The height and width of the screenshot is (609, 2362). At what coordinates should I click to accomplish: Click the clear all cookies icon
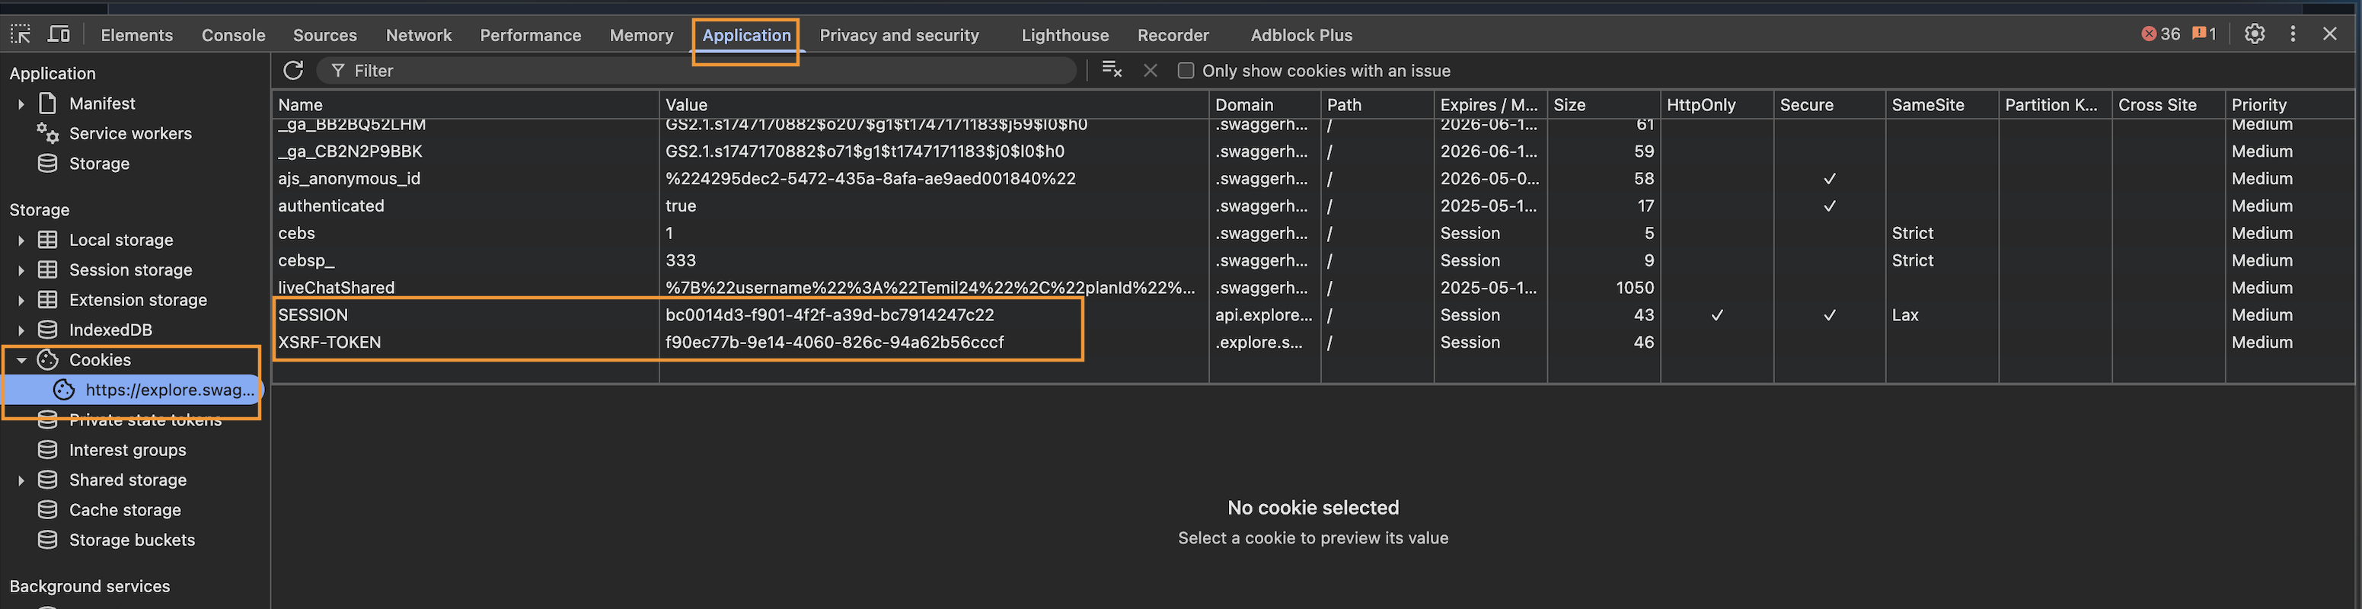(x=1111, y=71)
